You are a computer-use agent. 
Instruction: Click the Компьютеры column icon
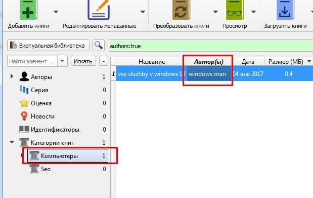[x=34, y=155]
